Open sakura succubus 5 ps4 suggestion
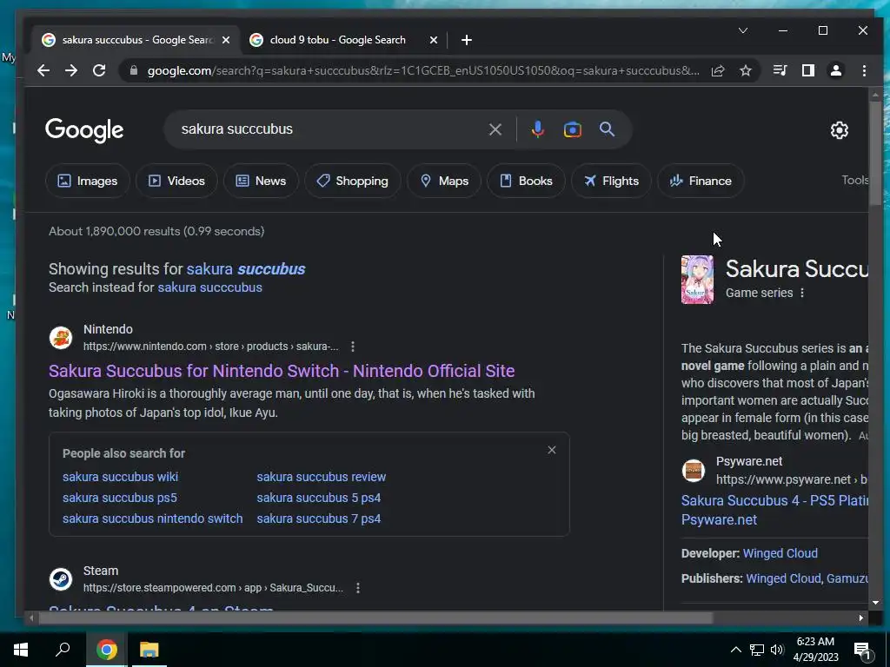Screen dimensions: 890x667 click(x=318, y=498)
